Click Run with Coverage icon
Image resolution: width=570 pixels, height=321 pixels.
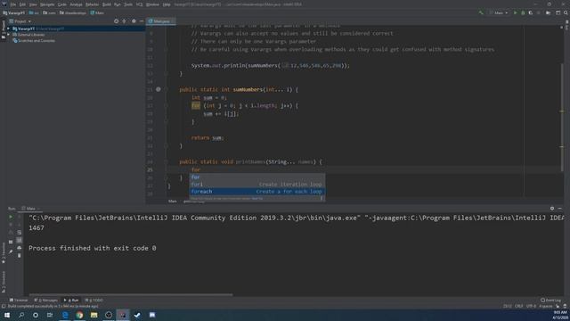pyautogui.click(x=531, y=12)
